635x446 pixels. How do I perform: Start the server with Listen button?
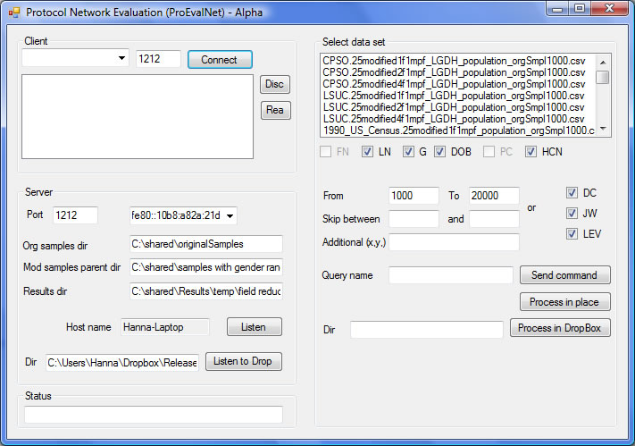click(254, 327)
